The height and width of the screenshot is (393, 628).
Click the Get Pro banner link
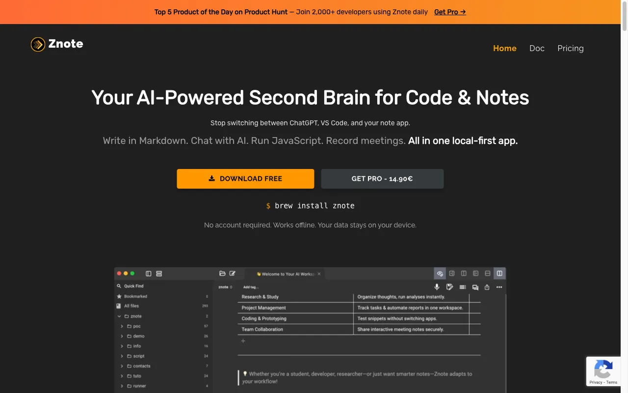pyautogui.click(x=450, y=12)
